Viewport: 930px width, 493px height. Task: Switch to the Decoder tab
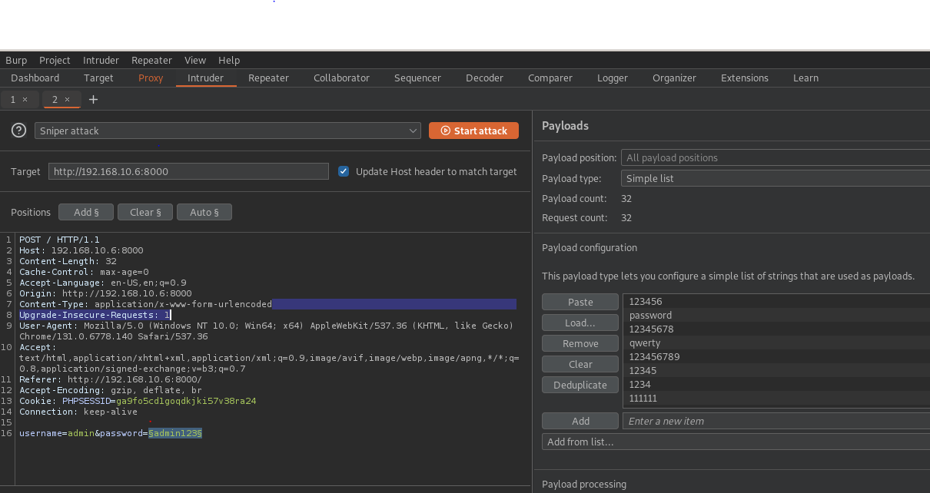484,78
